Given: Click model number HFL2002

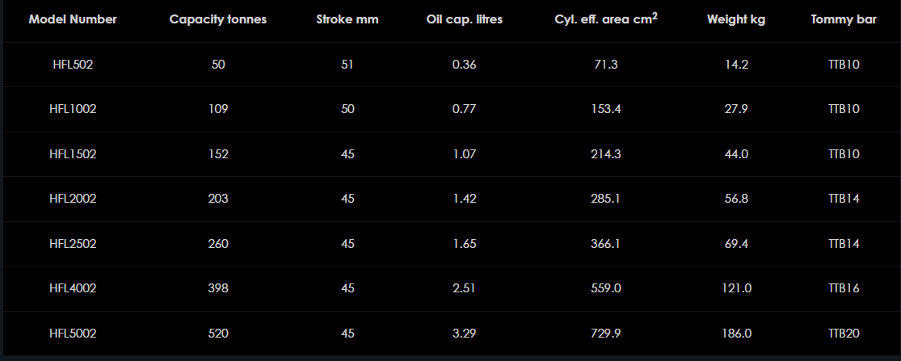Looking at the screenshot, I should [x=73, y=199].
